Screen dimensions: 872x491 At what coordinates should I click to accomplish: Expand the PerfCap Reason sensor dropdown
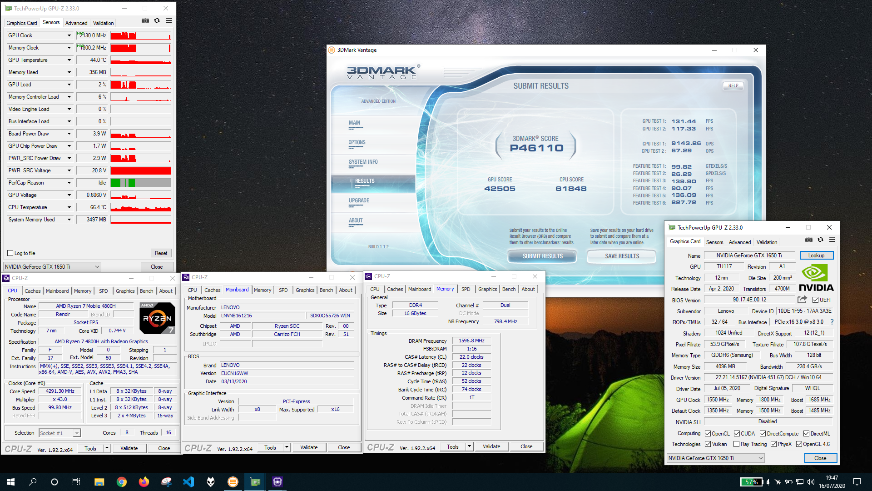click(x=69, y=183)
